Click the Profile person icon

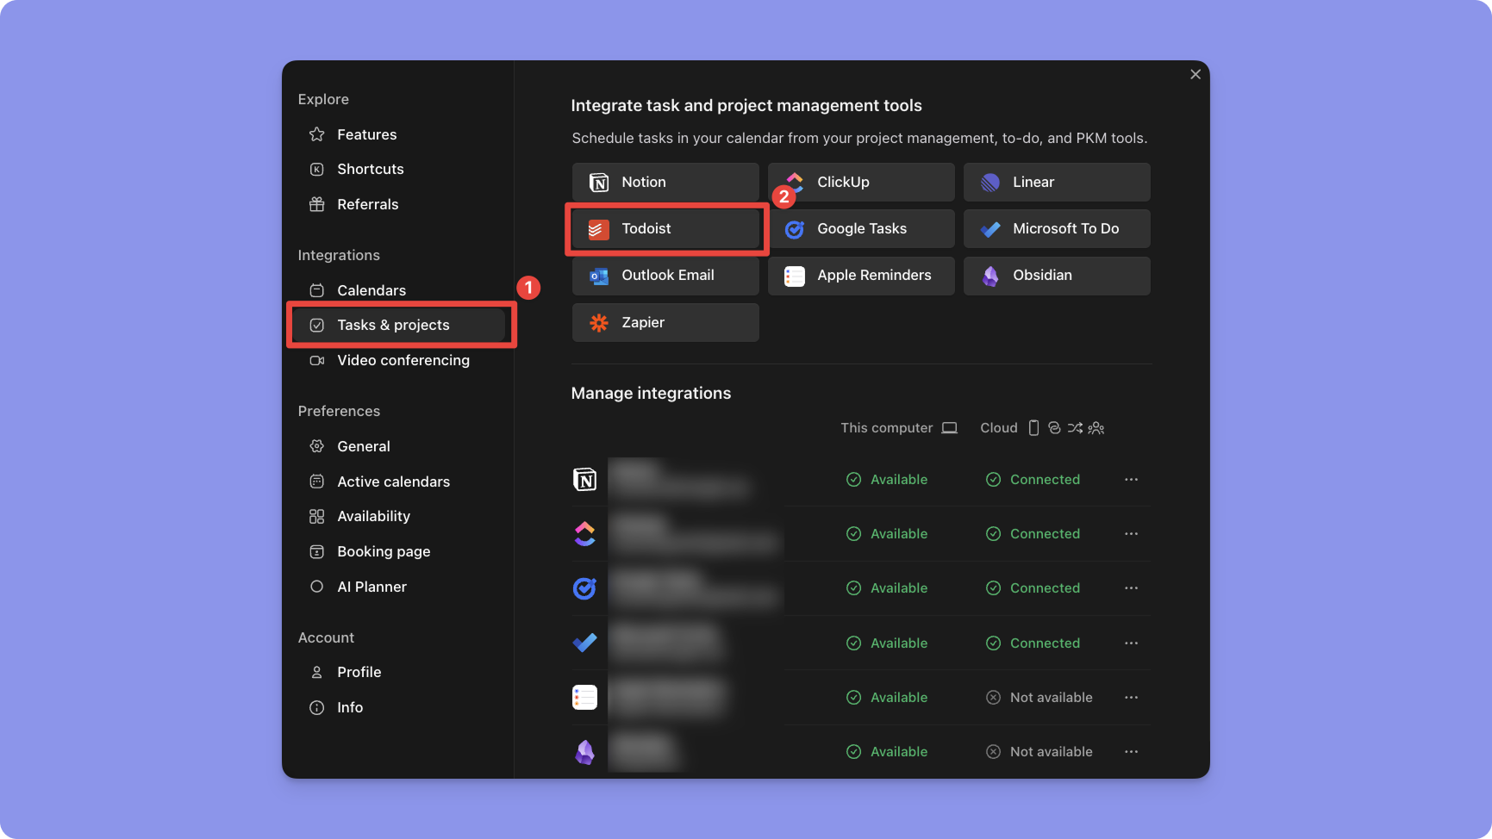pyautogui.click(x=317, y=672)
